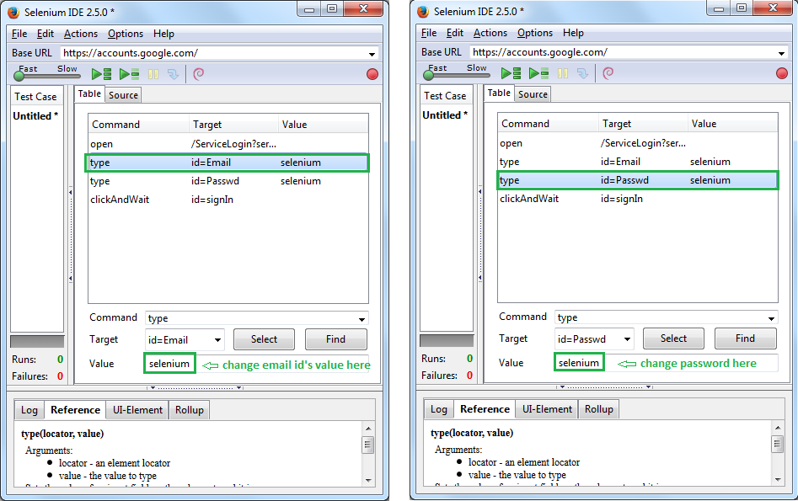798x501 pixels.
Task: Open Base URL dropdown in right window
Action: click(x=782, y=53)
